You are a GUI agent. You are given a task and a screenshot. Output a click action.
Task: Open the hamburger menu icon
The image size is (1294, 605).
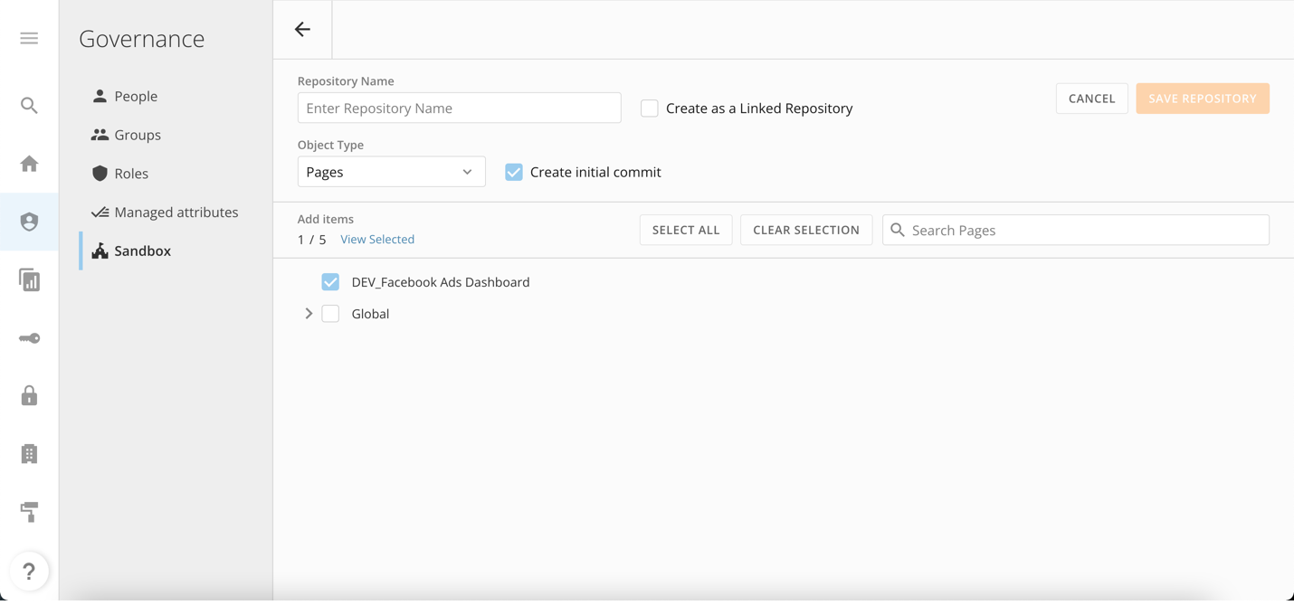click(29, 38)
